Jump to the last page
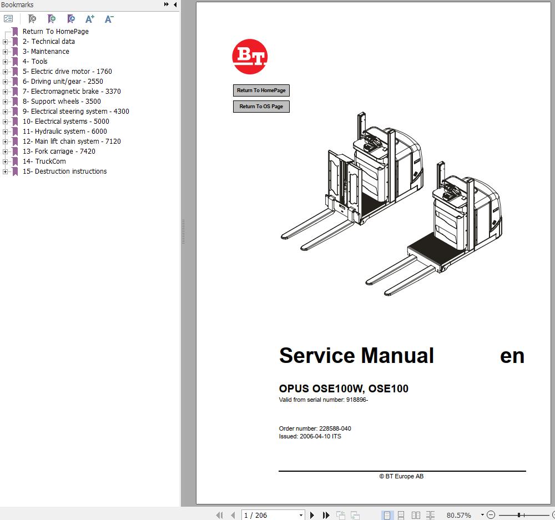Screen dimensions: 555x520 [326, 515]
